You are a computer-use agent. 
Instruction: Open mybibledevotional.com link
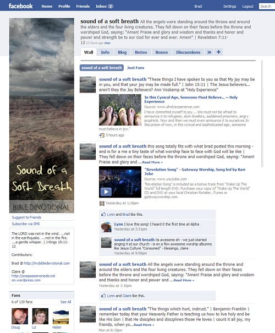click(47, 263)
